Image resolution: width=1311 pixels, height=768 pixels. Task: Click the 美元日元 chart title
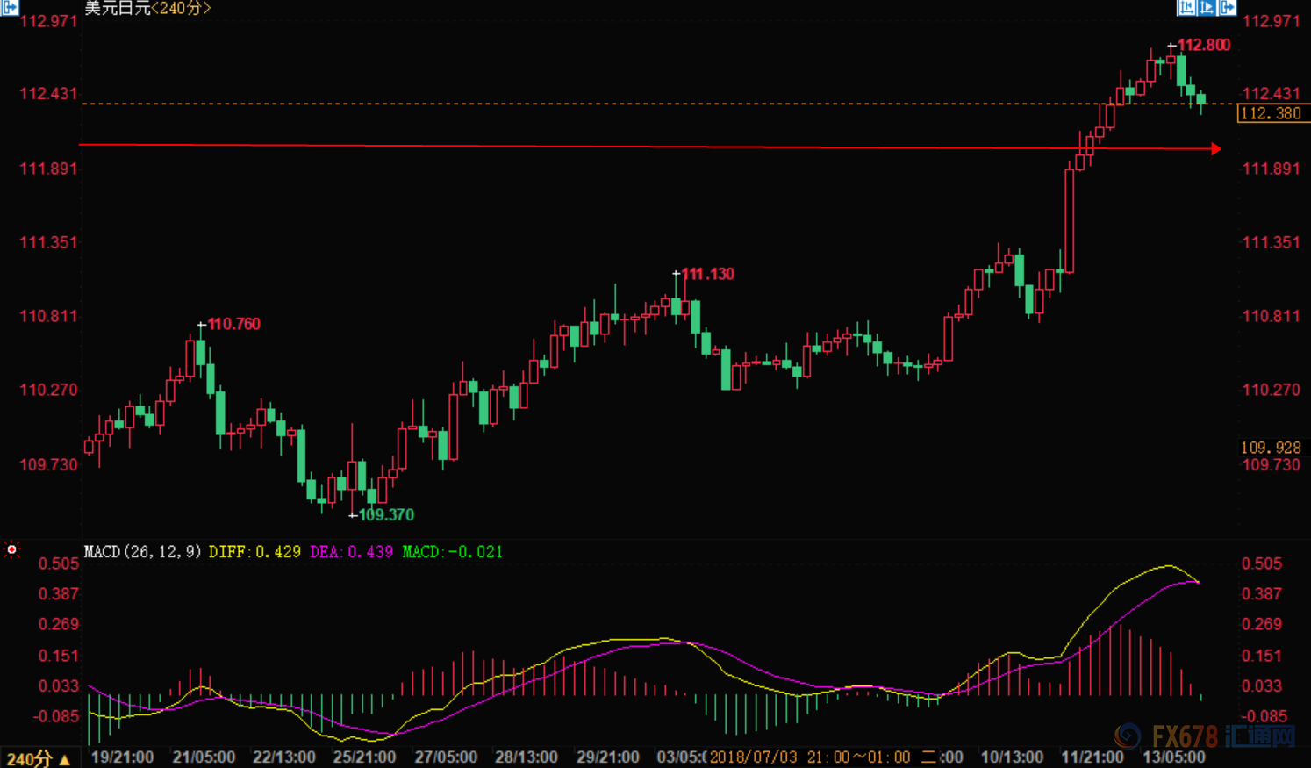(117, 8)
